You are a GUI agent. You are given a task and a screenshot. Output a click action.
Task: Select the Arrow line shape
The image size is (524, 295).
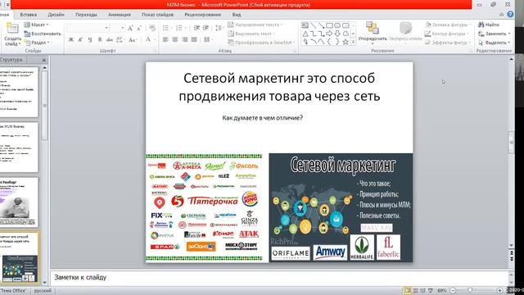[x=321, y=25]
